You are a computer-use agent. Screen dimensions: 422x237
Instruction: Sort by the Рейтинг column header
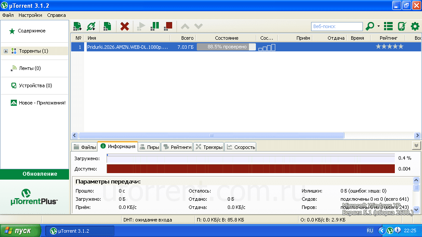point(388,38)
